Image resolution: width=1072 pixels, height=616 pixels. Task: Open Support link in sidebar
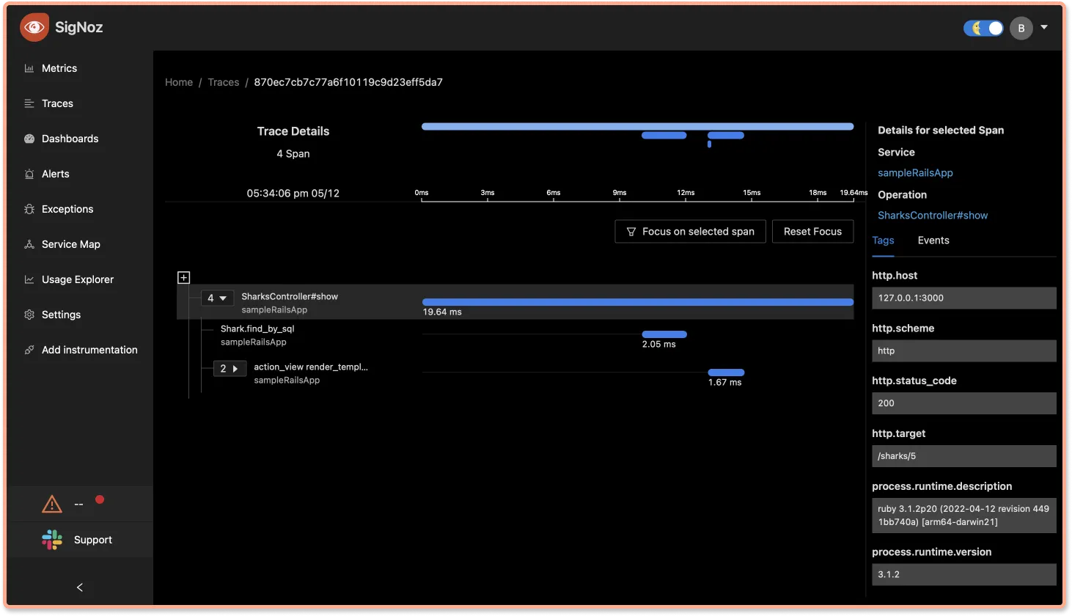pos(93,540)
